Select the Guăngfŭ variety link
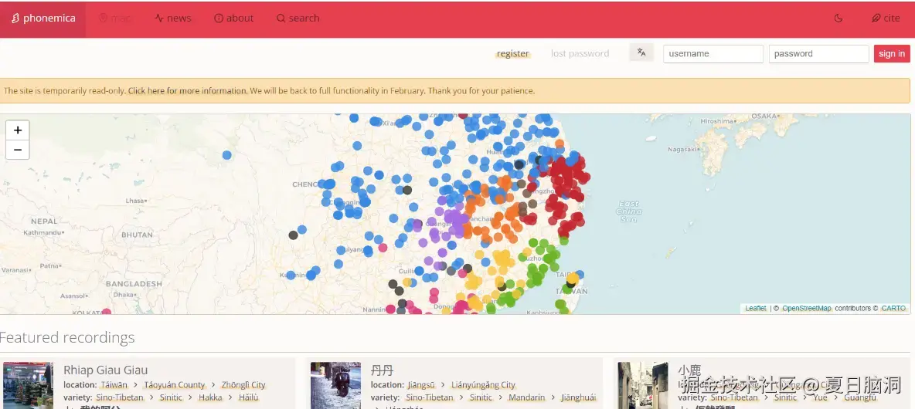 pos(860,398)
